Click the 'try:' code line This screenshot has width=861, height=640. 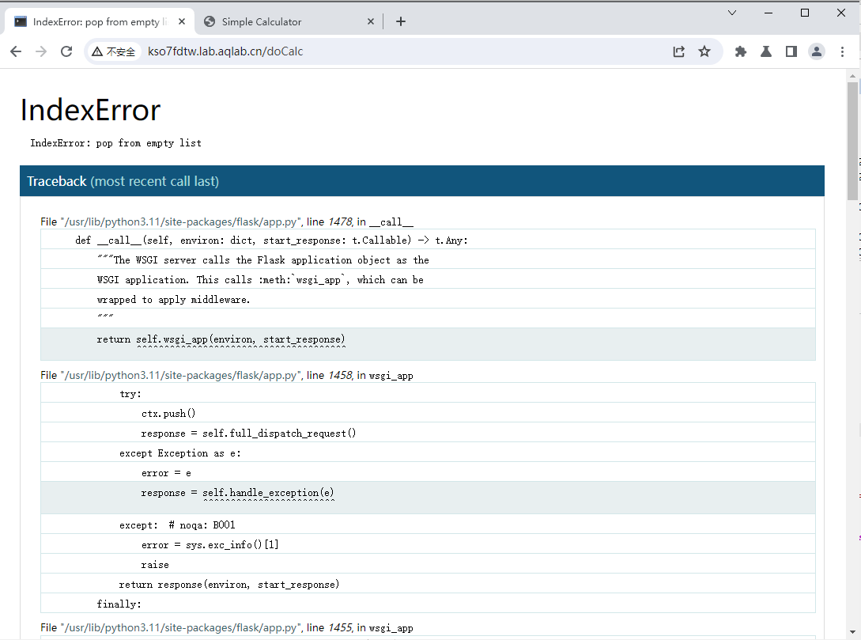tap(428, 393)
